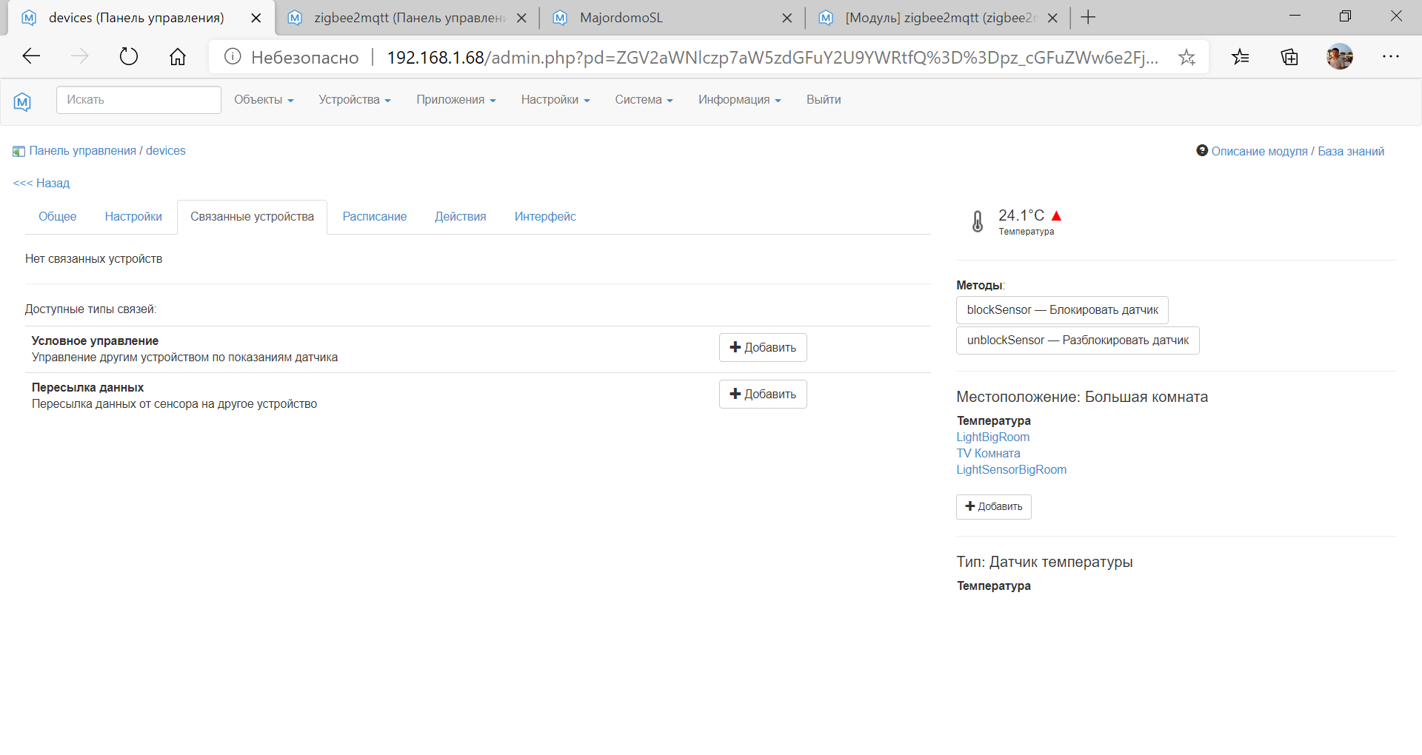Click the MajorDoMo logo in navbar

[x=22, y=101]
